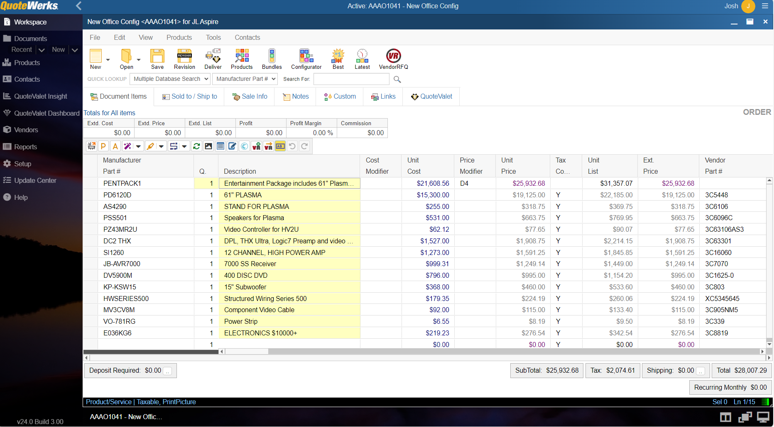This screenshot has height=427, width=774.
Task: Open the Products menu
Action: [x=179, y=37]
